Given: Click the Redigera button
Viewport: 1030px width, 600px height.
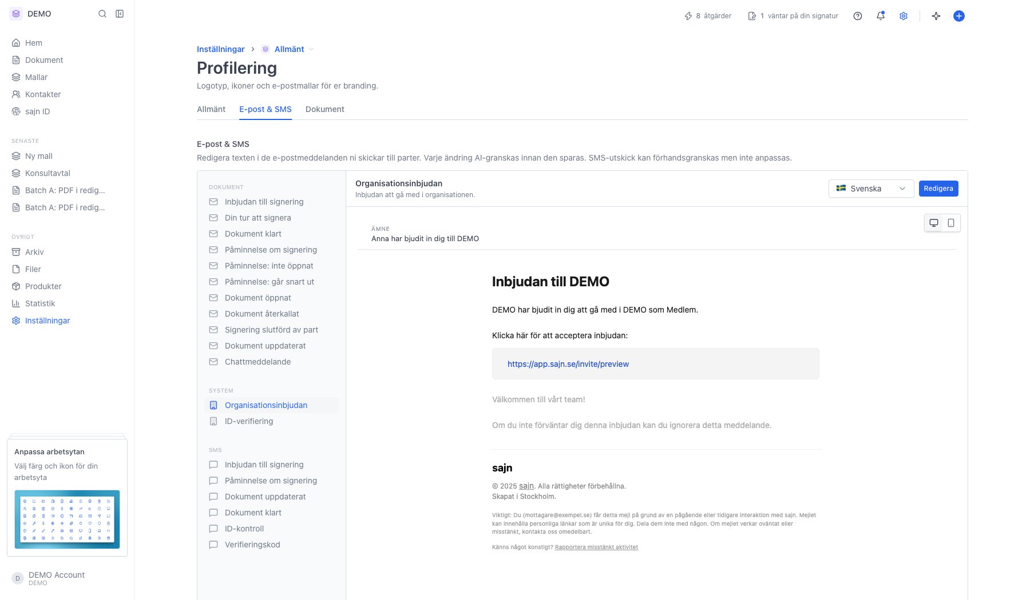Looking at the screenshot, I should [x=938, y=189].
